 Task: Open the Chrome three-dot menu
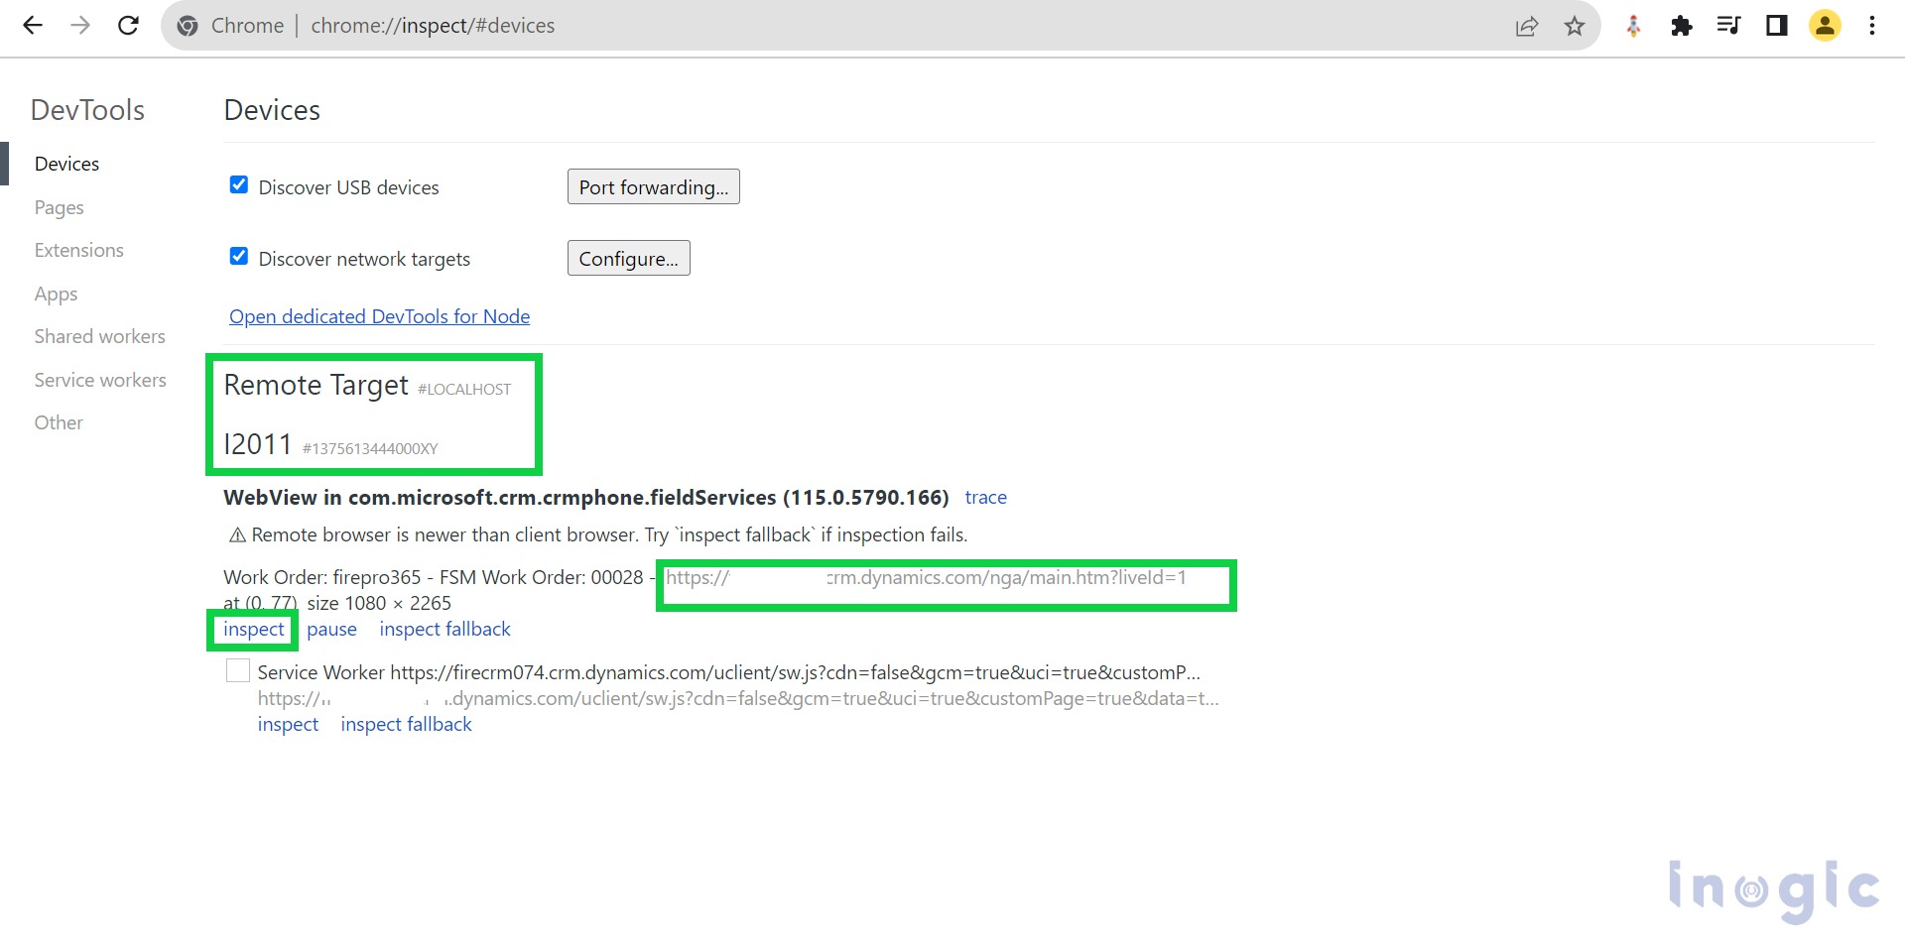coord(1872,26)
